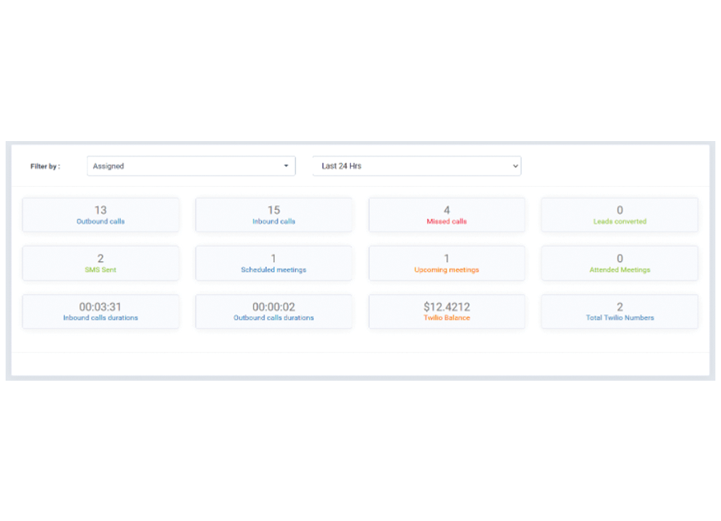Click the chevron on Last 24 Hrs selector
The width and height of the screenshot is (721, 521).
tap(514, 166)
